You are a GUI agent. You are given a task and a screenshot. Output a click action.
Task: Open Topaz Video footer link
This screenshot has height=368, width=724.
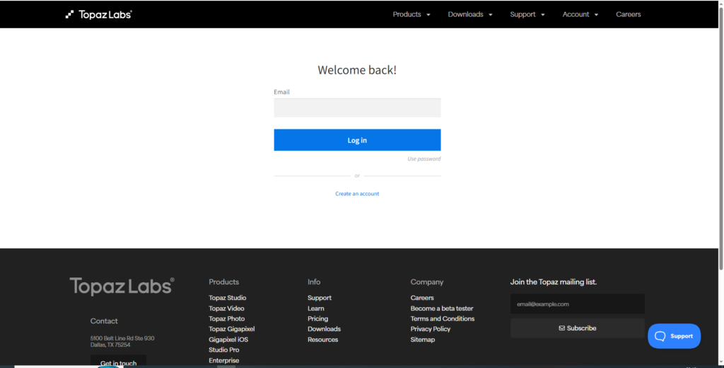(226, 309)
